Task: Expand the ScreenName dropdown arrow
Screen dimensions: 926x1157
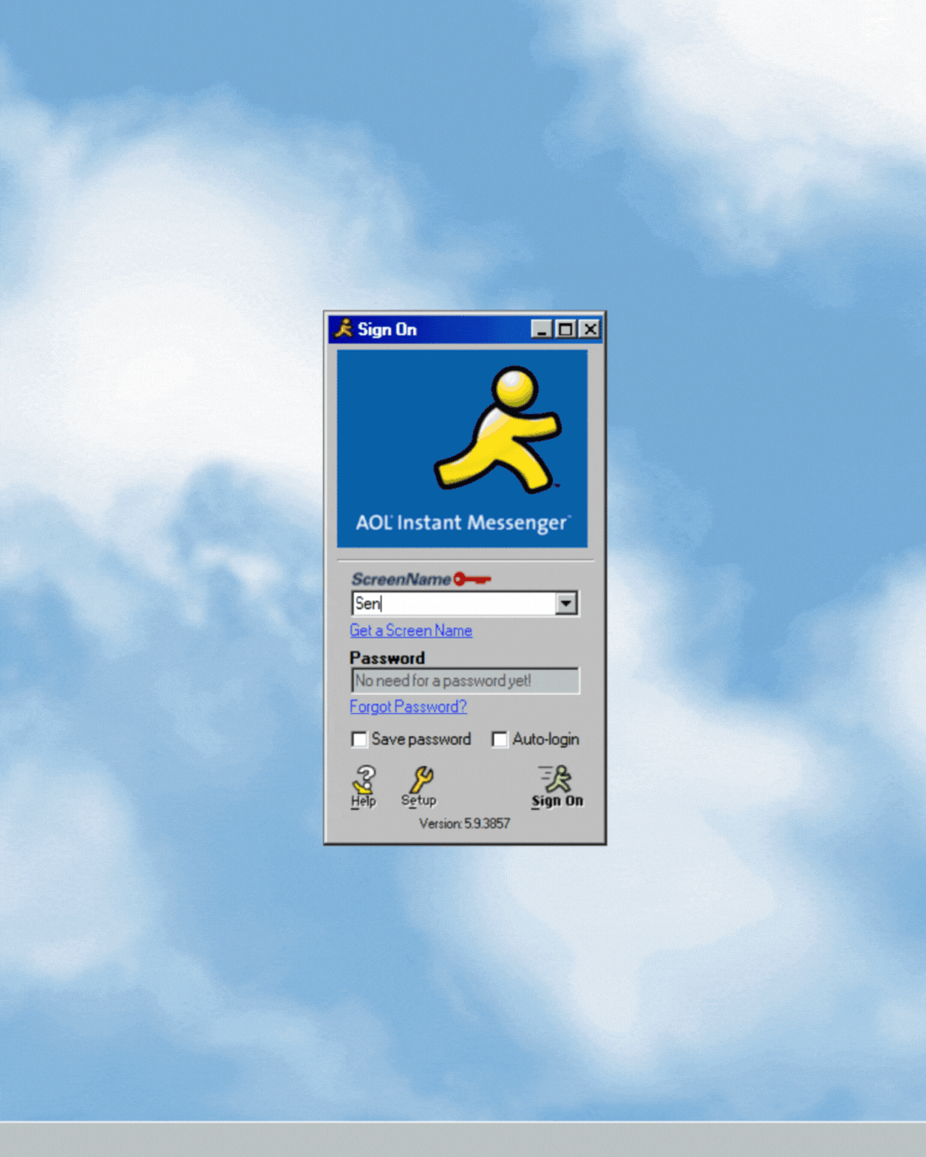Action: tap(566, 603)
